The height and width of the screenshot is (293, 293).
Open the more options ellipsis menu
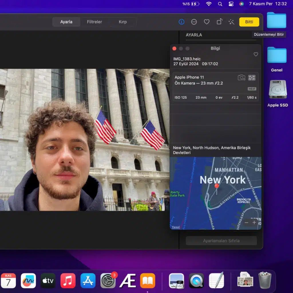tap(194, 22)
